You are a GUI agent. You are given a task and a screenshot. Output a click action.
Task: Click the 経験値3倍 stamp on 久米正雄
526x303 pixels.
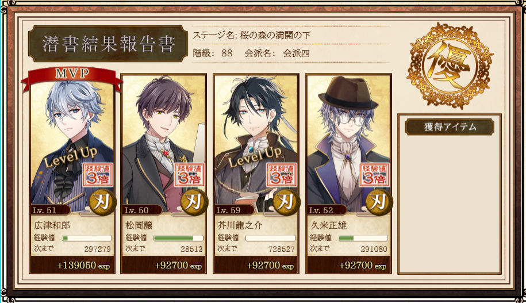[x=374, y=175]
